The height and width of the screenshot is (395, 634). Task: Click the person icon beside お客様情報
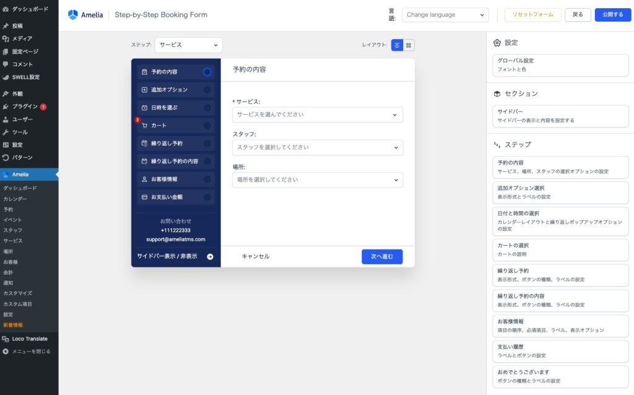(145, 180)
